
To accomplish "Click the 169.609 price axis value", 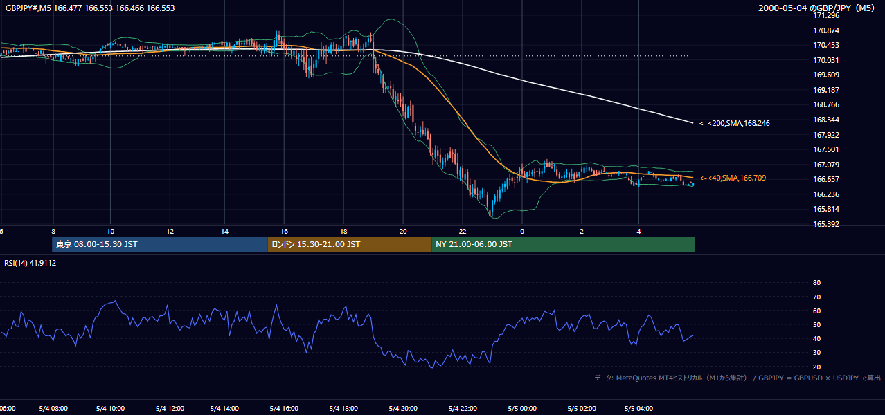I will pyautogui.click(x=826, y=75).
